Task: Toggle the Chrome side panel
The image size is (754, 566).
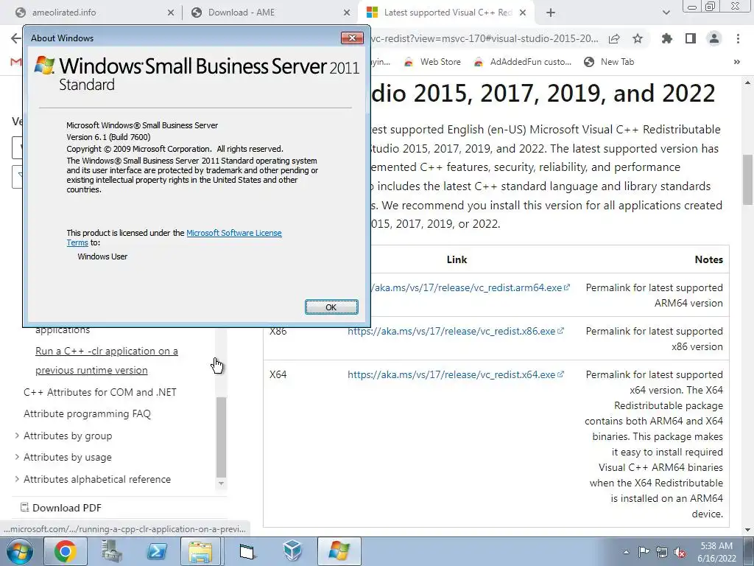Action: point(691,38)
